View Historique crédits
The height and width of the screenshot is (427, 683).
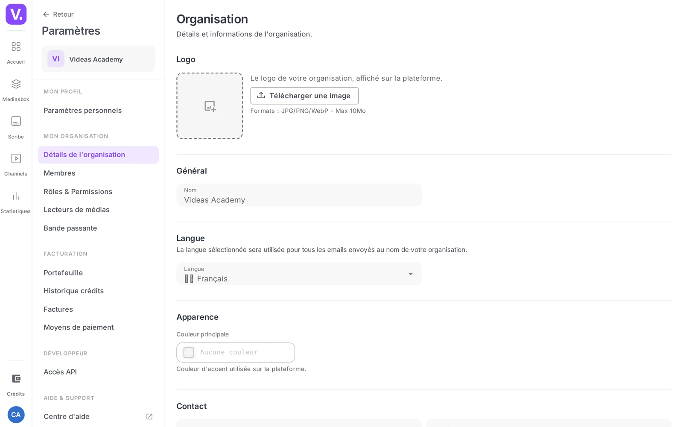pyautogui.click(x=98, y=291)
